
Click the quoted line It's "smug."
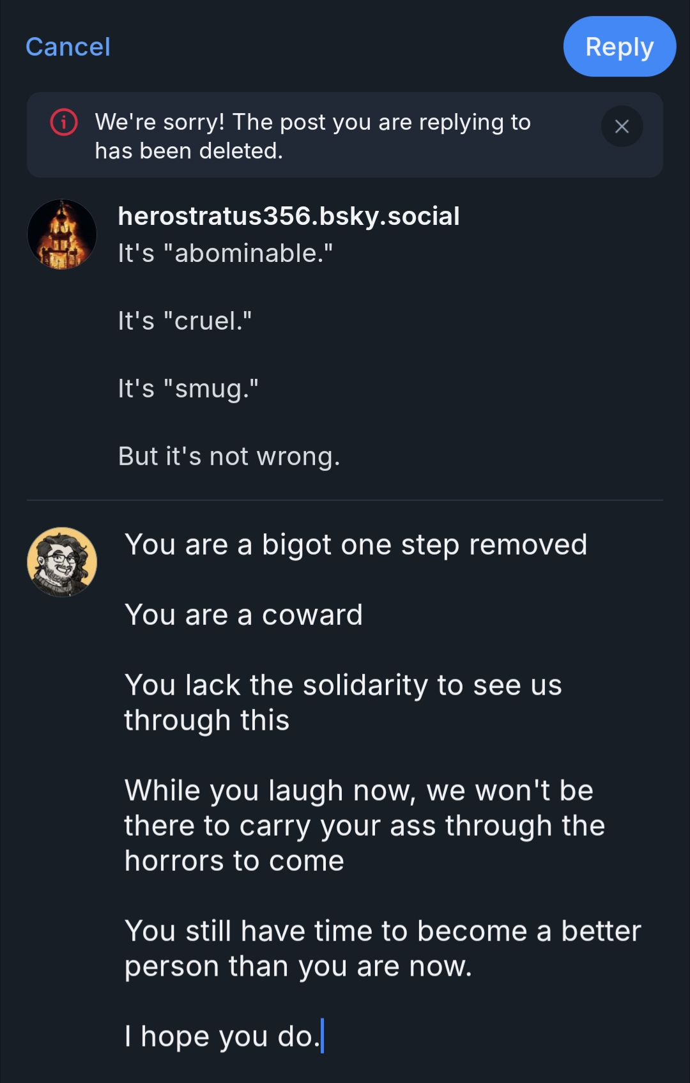(x=188, y=388)
